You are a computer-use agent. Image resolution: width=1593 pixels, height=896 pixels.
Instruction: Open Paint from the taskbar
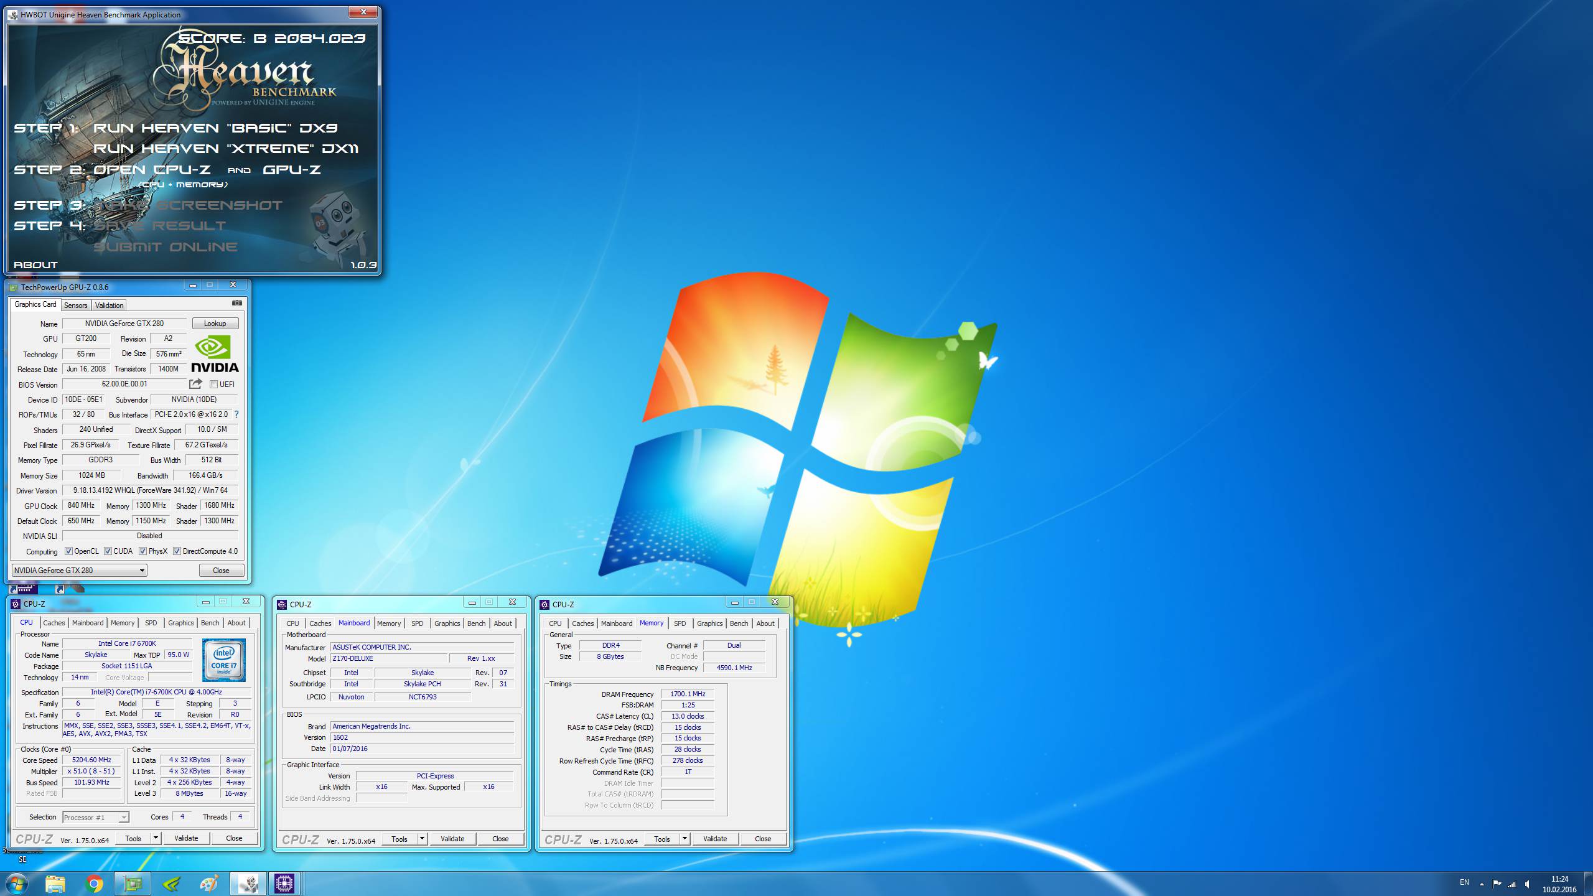coord(210,884)
